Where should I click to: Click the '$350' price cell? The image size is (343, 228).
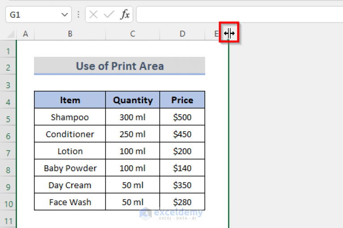pyautogui.click(x=182, y=185)
